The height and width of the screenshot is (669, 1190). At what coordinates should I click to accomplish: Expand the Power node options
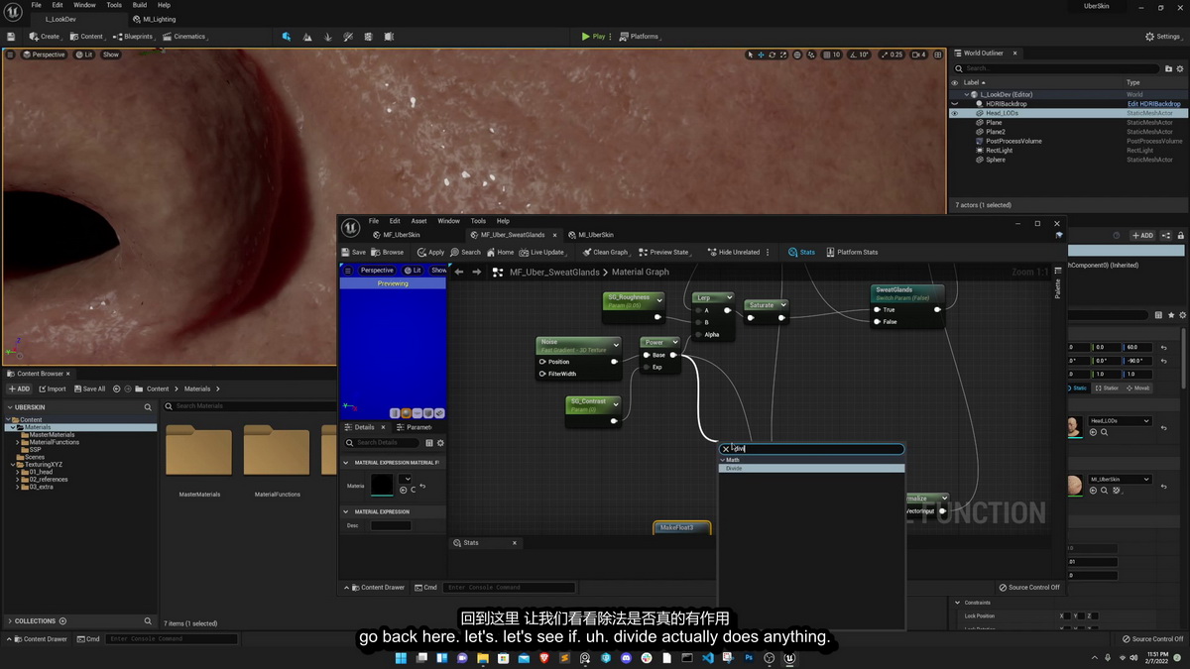(x=674, y=343)
